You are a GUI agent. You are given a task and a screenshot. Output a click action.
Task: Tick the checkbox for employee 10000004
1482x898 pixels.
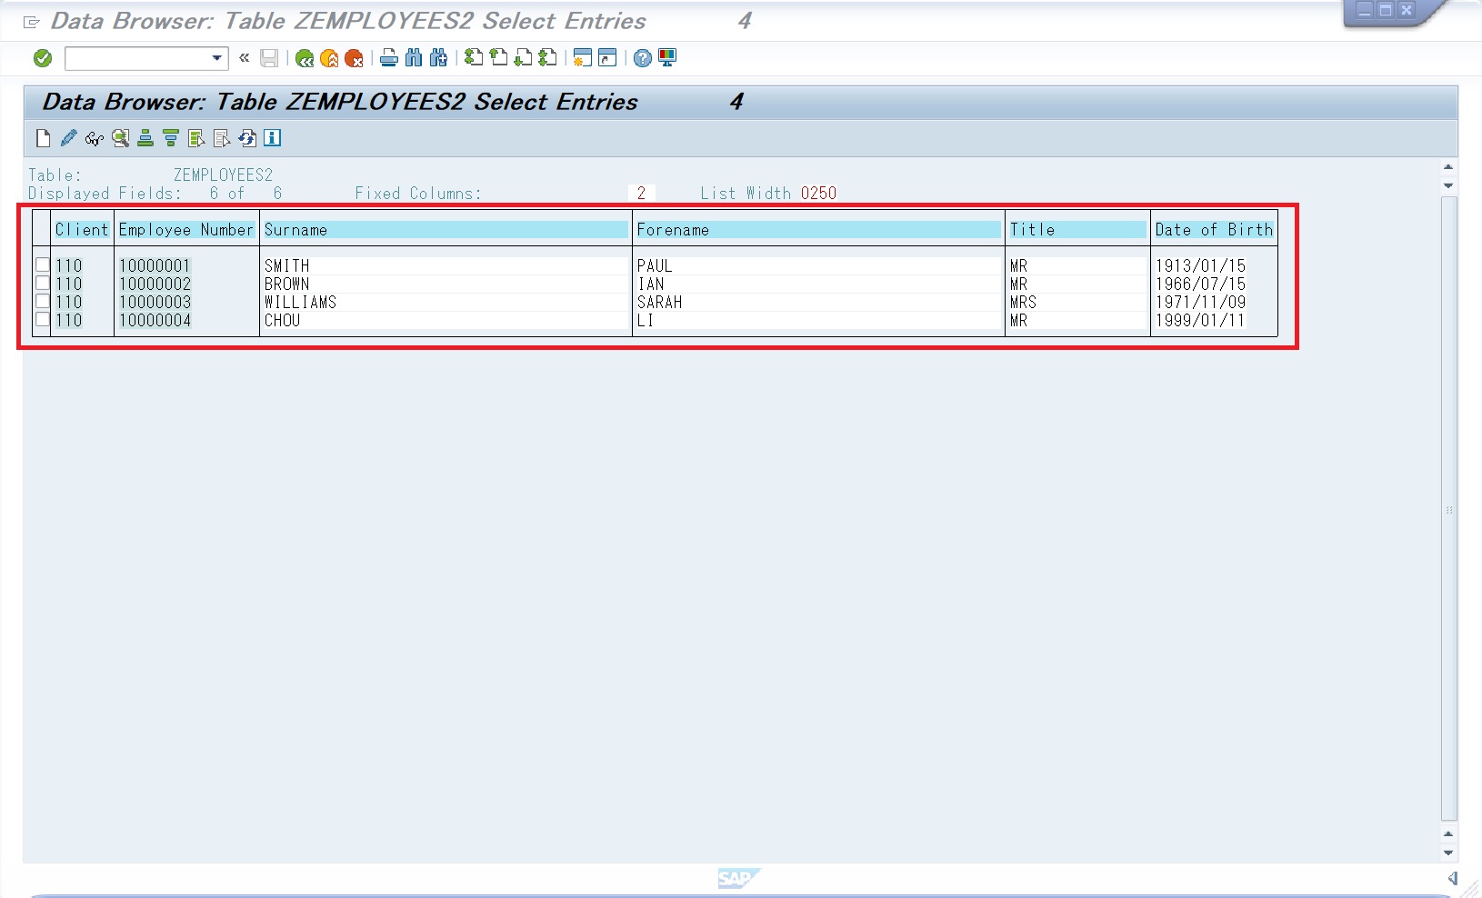43,320
